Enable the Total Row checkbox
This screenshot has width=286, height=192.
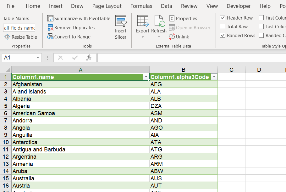point(223,26)
